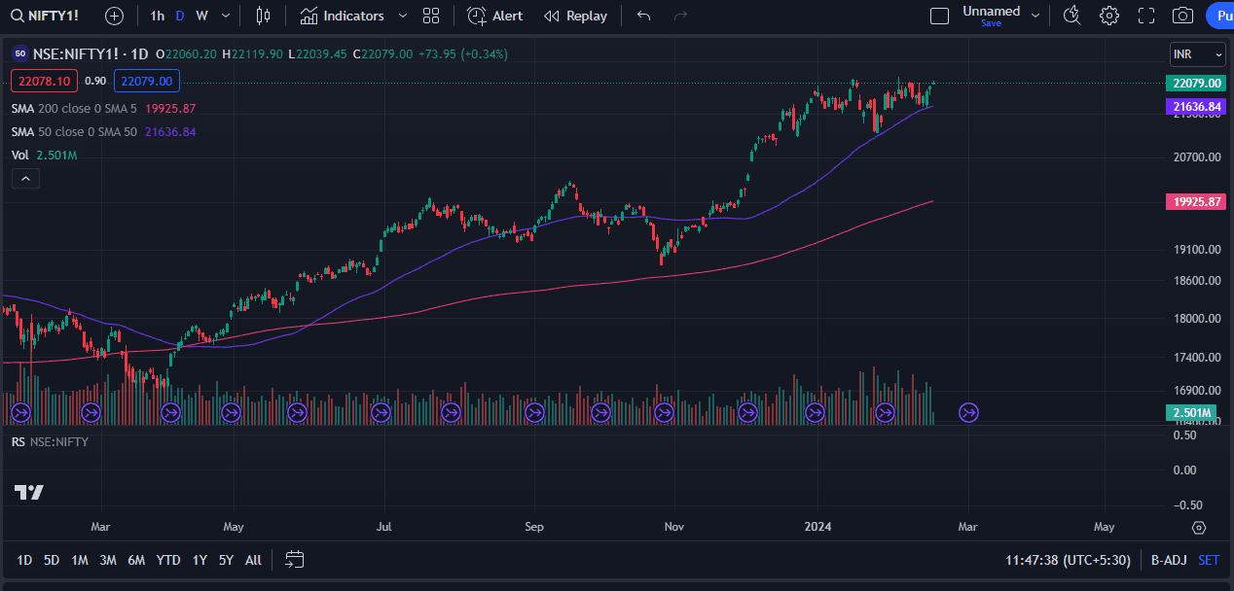The height and width of the screenshot is (591, 1234).
Task: Select the 1h interval
Action: (157, 16)
